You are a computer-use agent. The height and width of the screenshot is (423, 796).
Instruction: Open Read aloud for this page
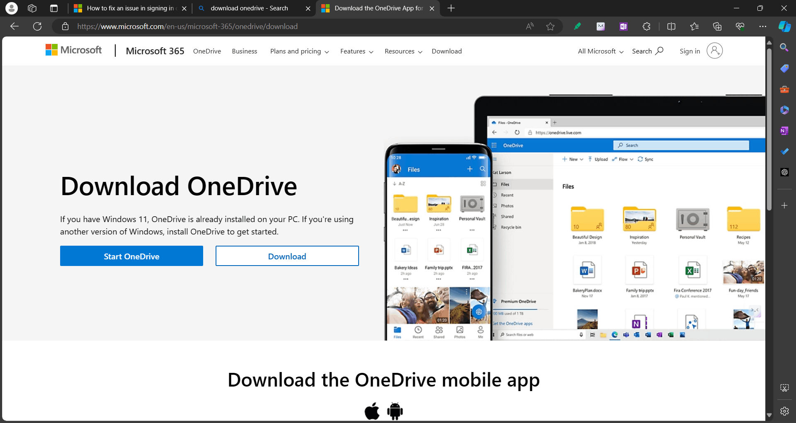(529, 26)
